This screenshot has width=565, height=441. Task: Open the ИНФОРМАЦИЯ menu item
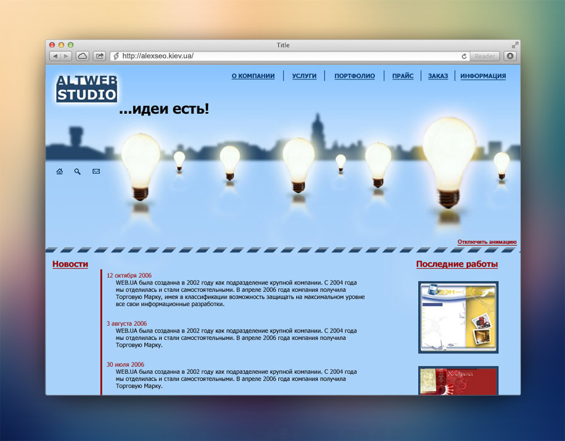pyautogui.click(x=483, y=76)
